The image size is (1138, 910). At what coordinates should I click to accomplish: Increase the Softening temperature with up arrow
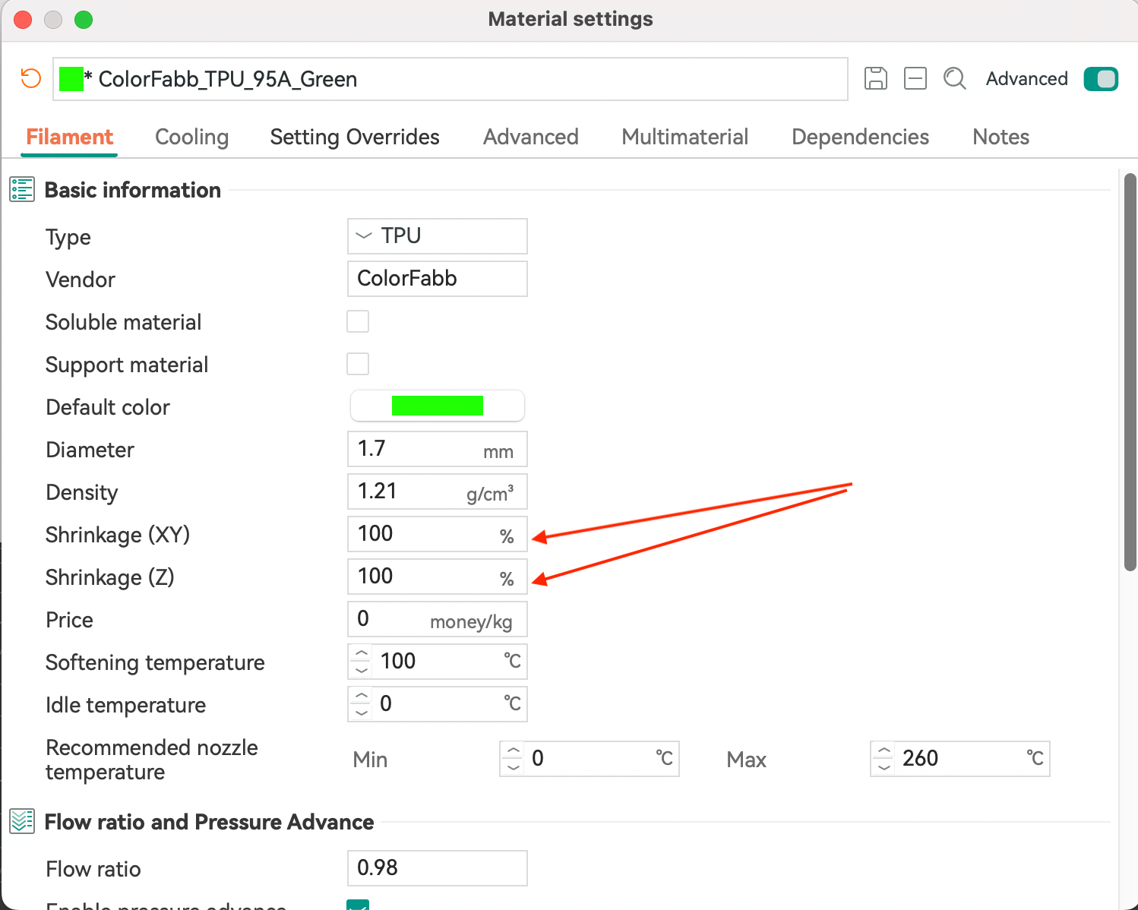point(362,653)
